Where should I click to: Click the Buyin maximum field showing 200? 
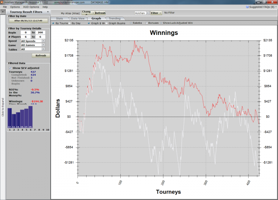click(x=40, y=33)
